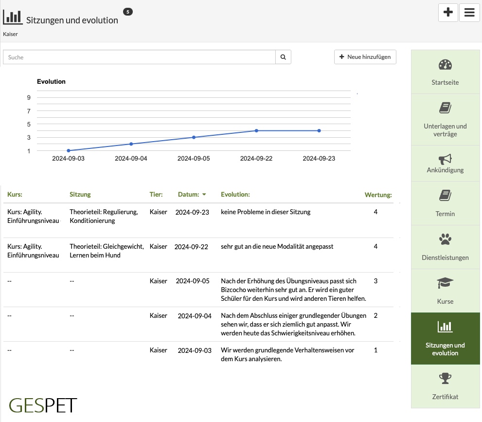
Task: Select the Ankündigung megaphone icon
Action: (x=445, y=159)
